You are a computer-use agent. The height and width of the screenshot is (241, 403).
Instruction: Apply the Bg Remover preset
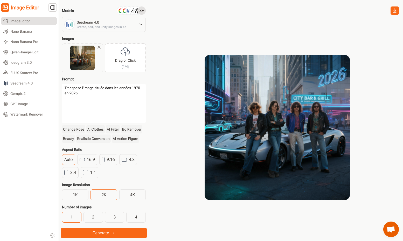[x=132, y=129]
